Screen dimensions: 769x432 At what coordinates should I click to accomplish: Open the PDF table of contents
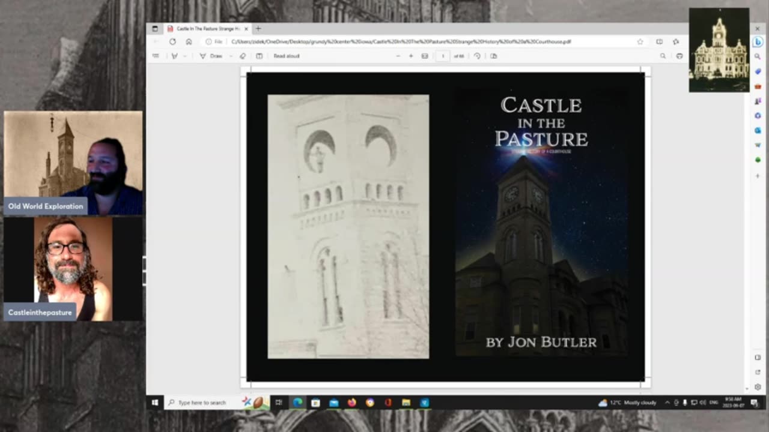156,56
